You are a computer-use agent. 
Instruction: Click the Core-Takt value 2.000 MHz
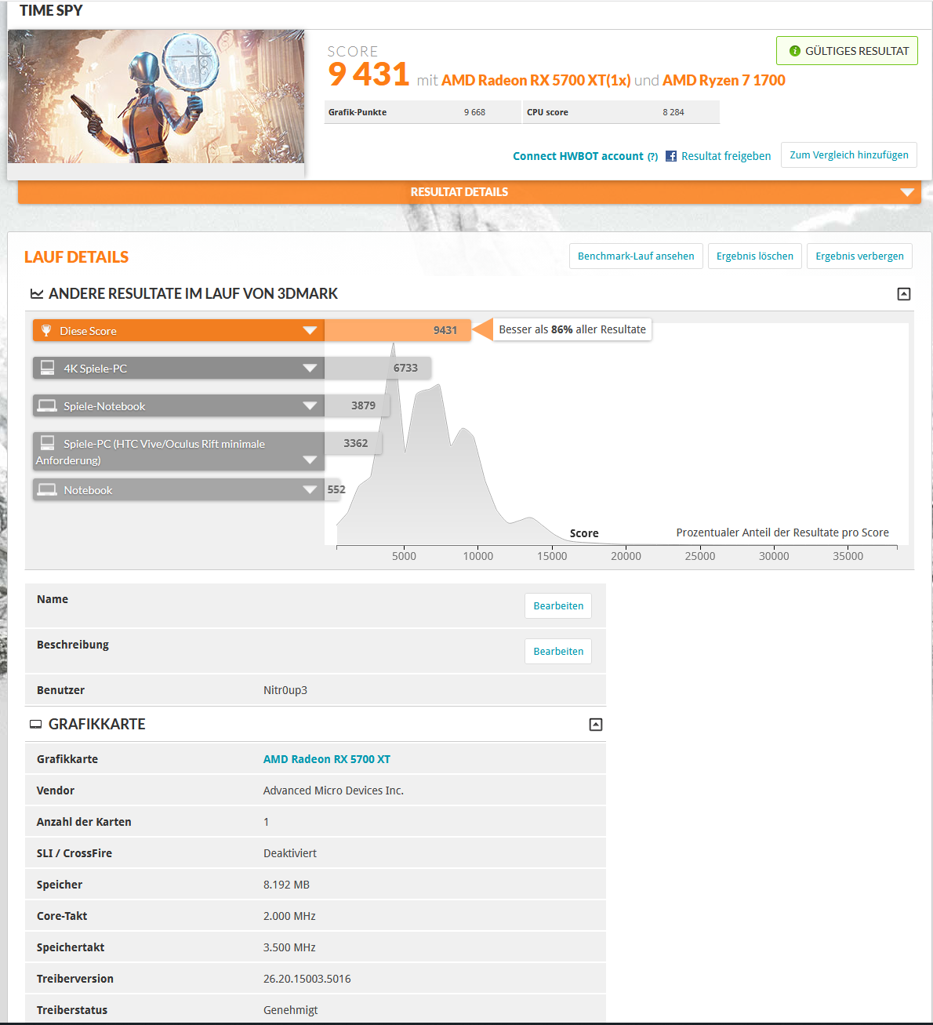[x=289, y=916]
